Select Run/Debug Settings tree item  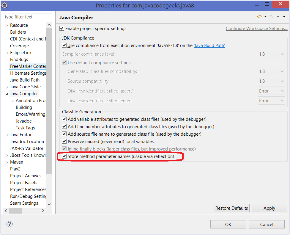[x=28, y=197]
